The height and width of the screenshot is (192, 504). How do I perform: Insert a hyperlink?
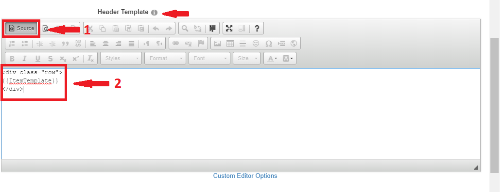coord(175,43)
